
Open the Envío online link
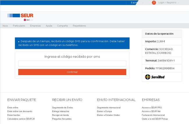pos(13,107)
